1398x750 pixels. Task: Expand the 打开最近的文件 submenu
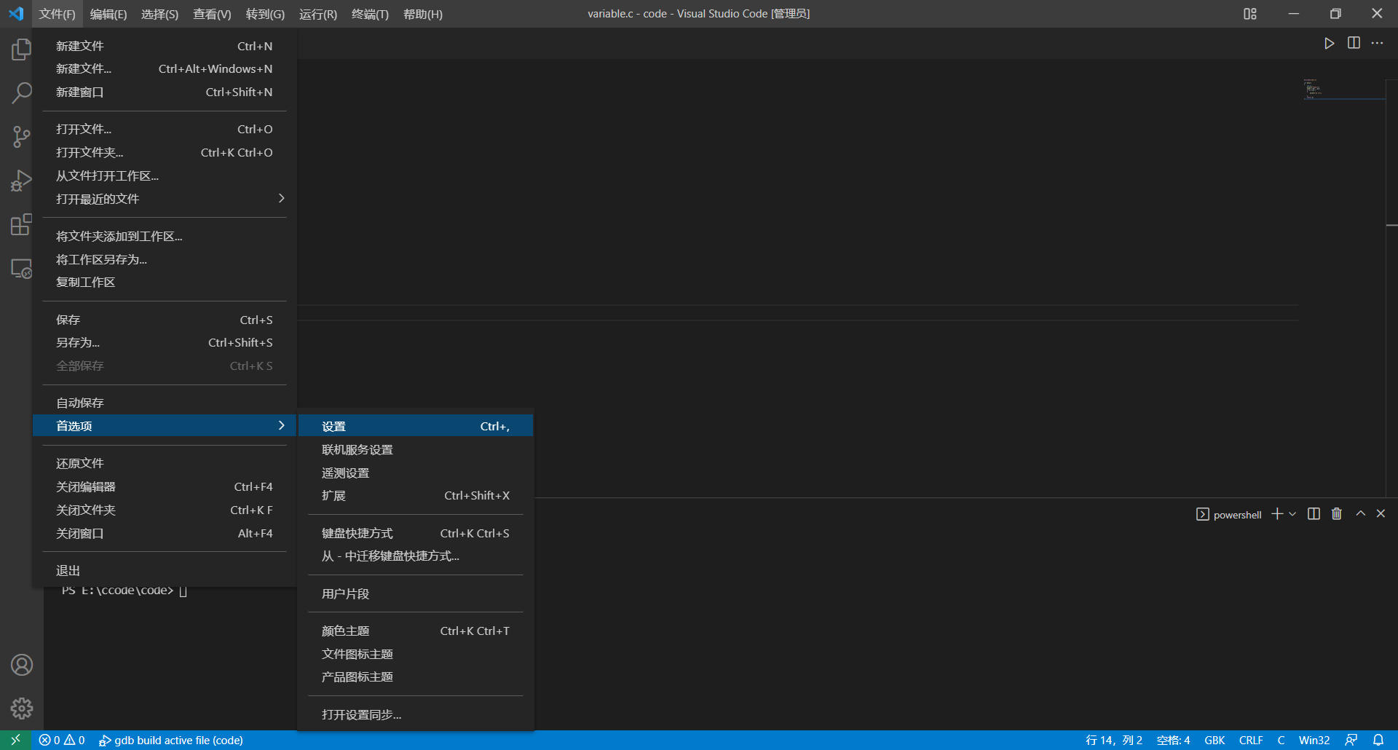point(165,199)
